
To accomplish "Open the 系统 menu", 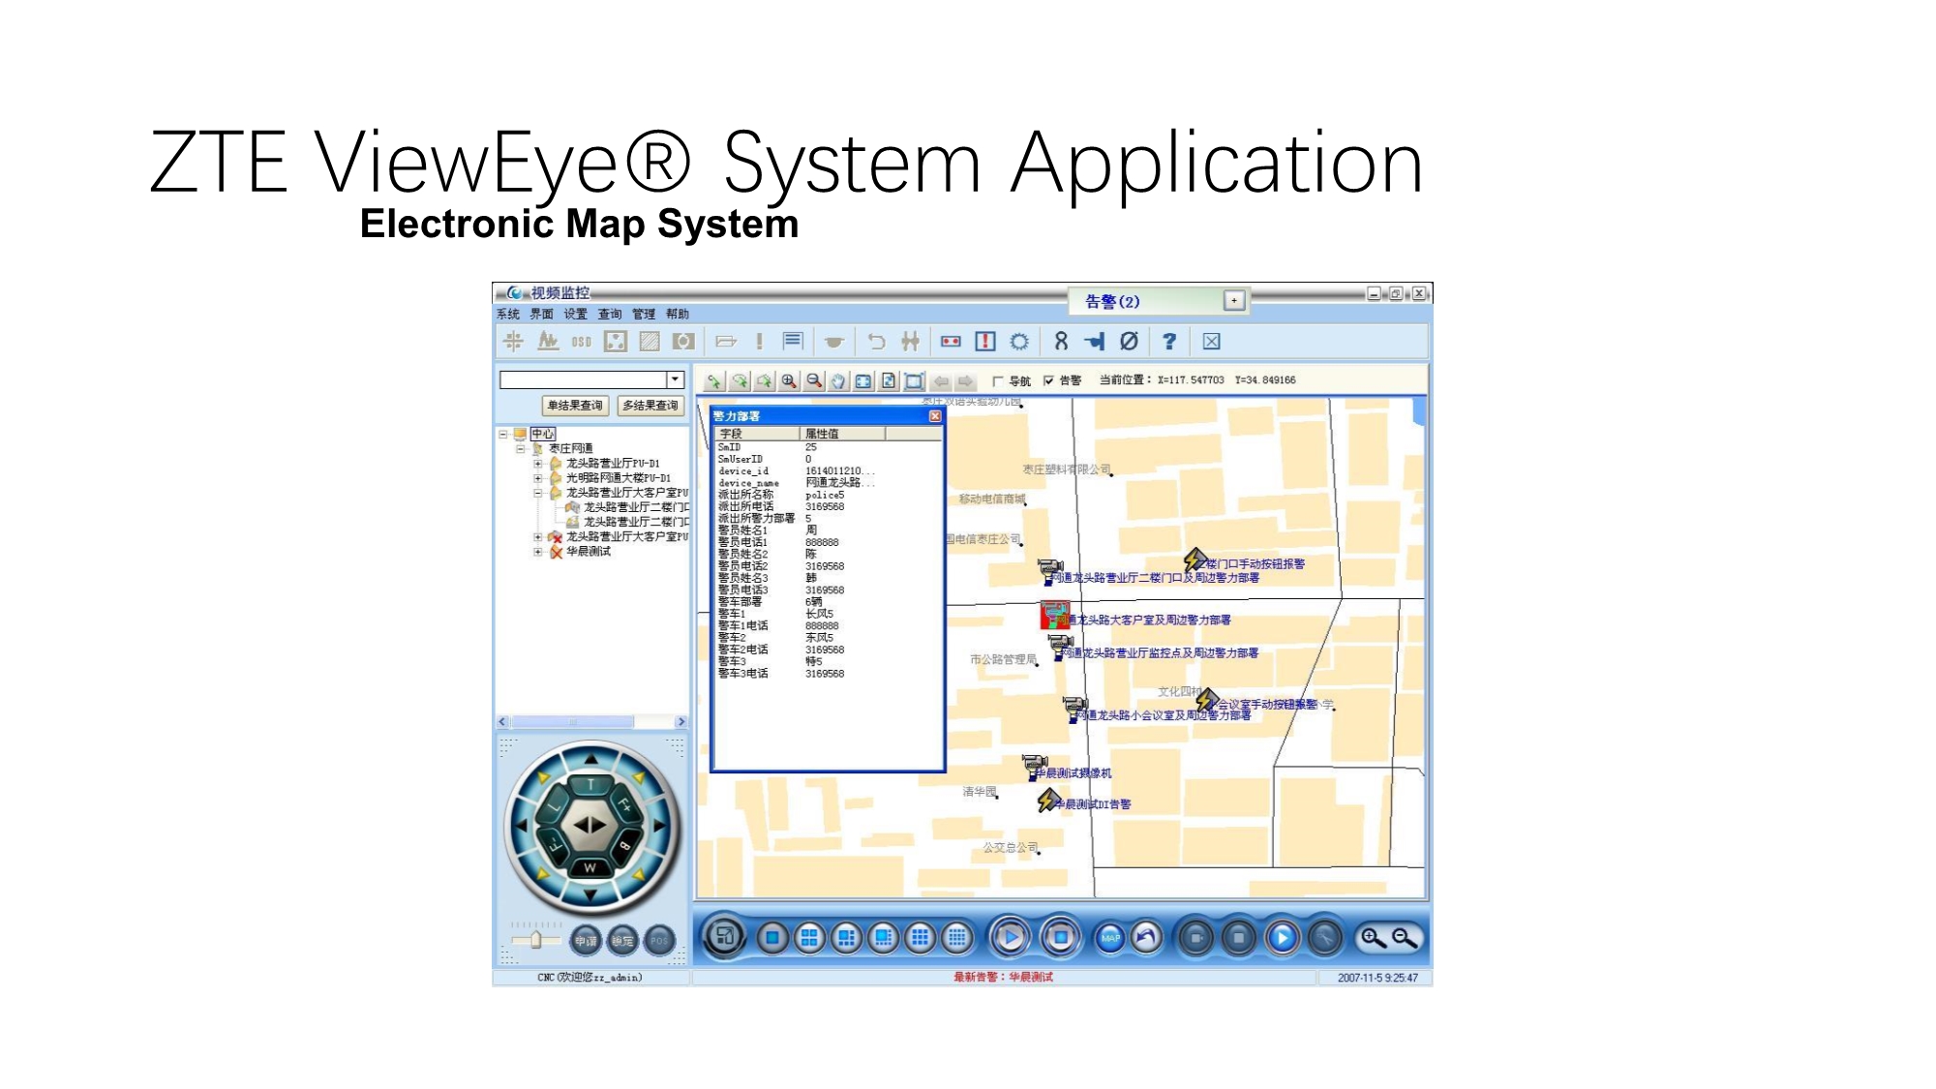I will 508,314.
